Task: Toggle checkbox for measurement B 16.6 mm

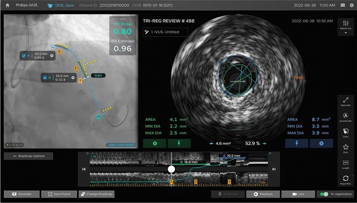Action: (x=45, y=78)
